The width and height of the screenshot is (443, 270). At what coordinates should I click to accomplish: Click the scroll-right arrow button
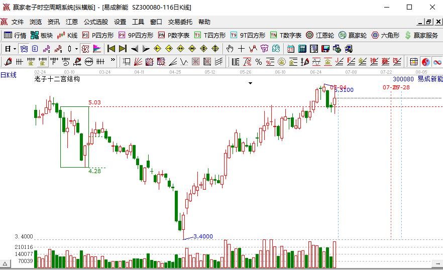point(437,264)
